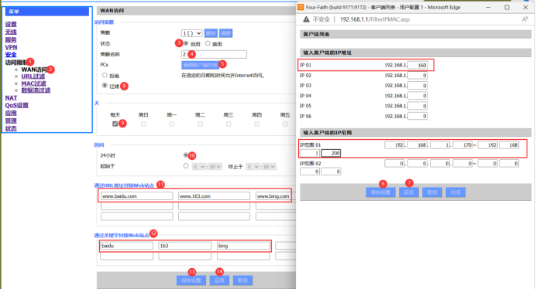Click the 应用 button on WAN access page

219,280
